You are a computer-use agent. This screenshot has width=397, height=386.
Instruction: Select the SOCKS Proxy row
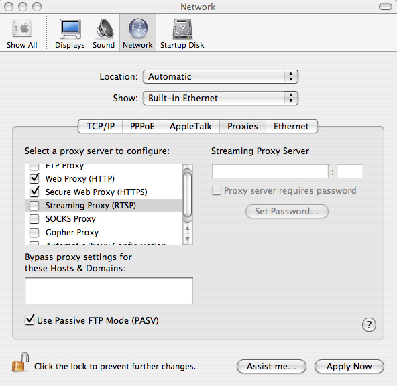pyautogui.click(x=104, y=219)
